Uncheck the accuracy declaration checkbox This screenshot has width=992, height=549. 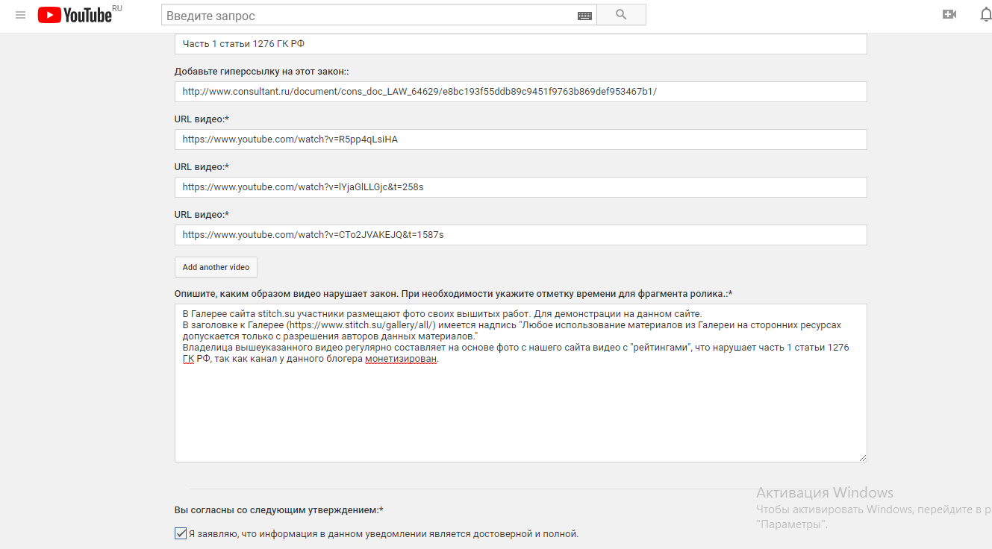click(181, 533)
